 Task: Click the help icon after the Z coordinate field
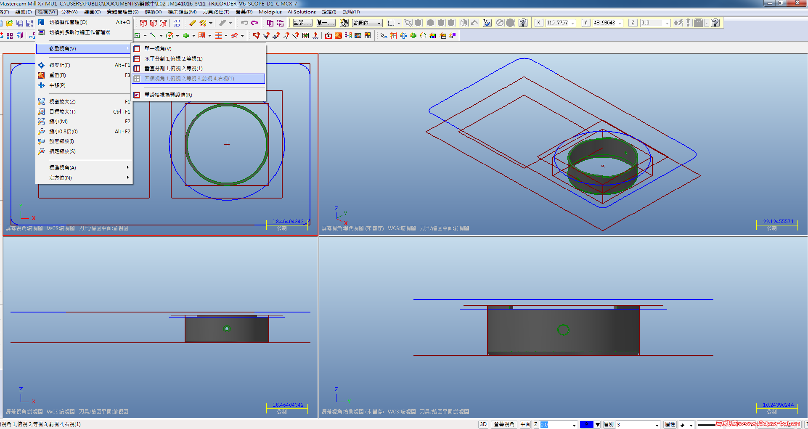[x=715, y=23]
